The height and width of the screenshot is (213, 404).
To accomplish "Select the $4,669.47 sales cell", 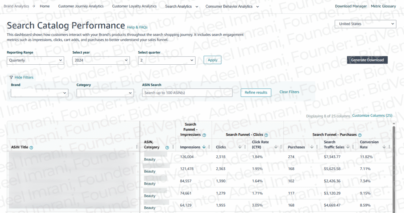I will [332, 205].
